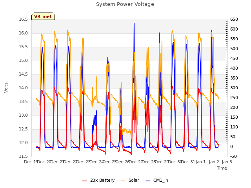Click the red 23x Battery legend swatch
The image size is (251, 188).
click(84, 181)
